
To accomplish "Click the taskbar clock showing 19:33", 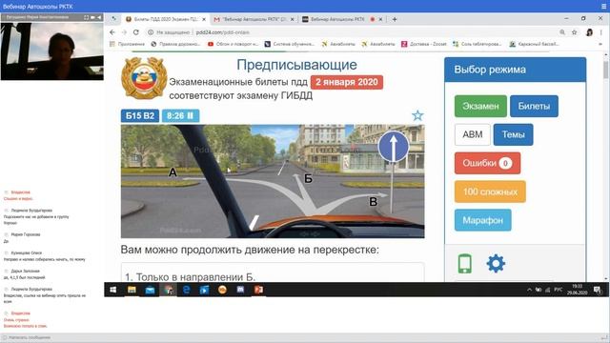I will [x=577, y=290].
